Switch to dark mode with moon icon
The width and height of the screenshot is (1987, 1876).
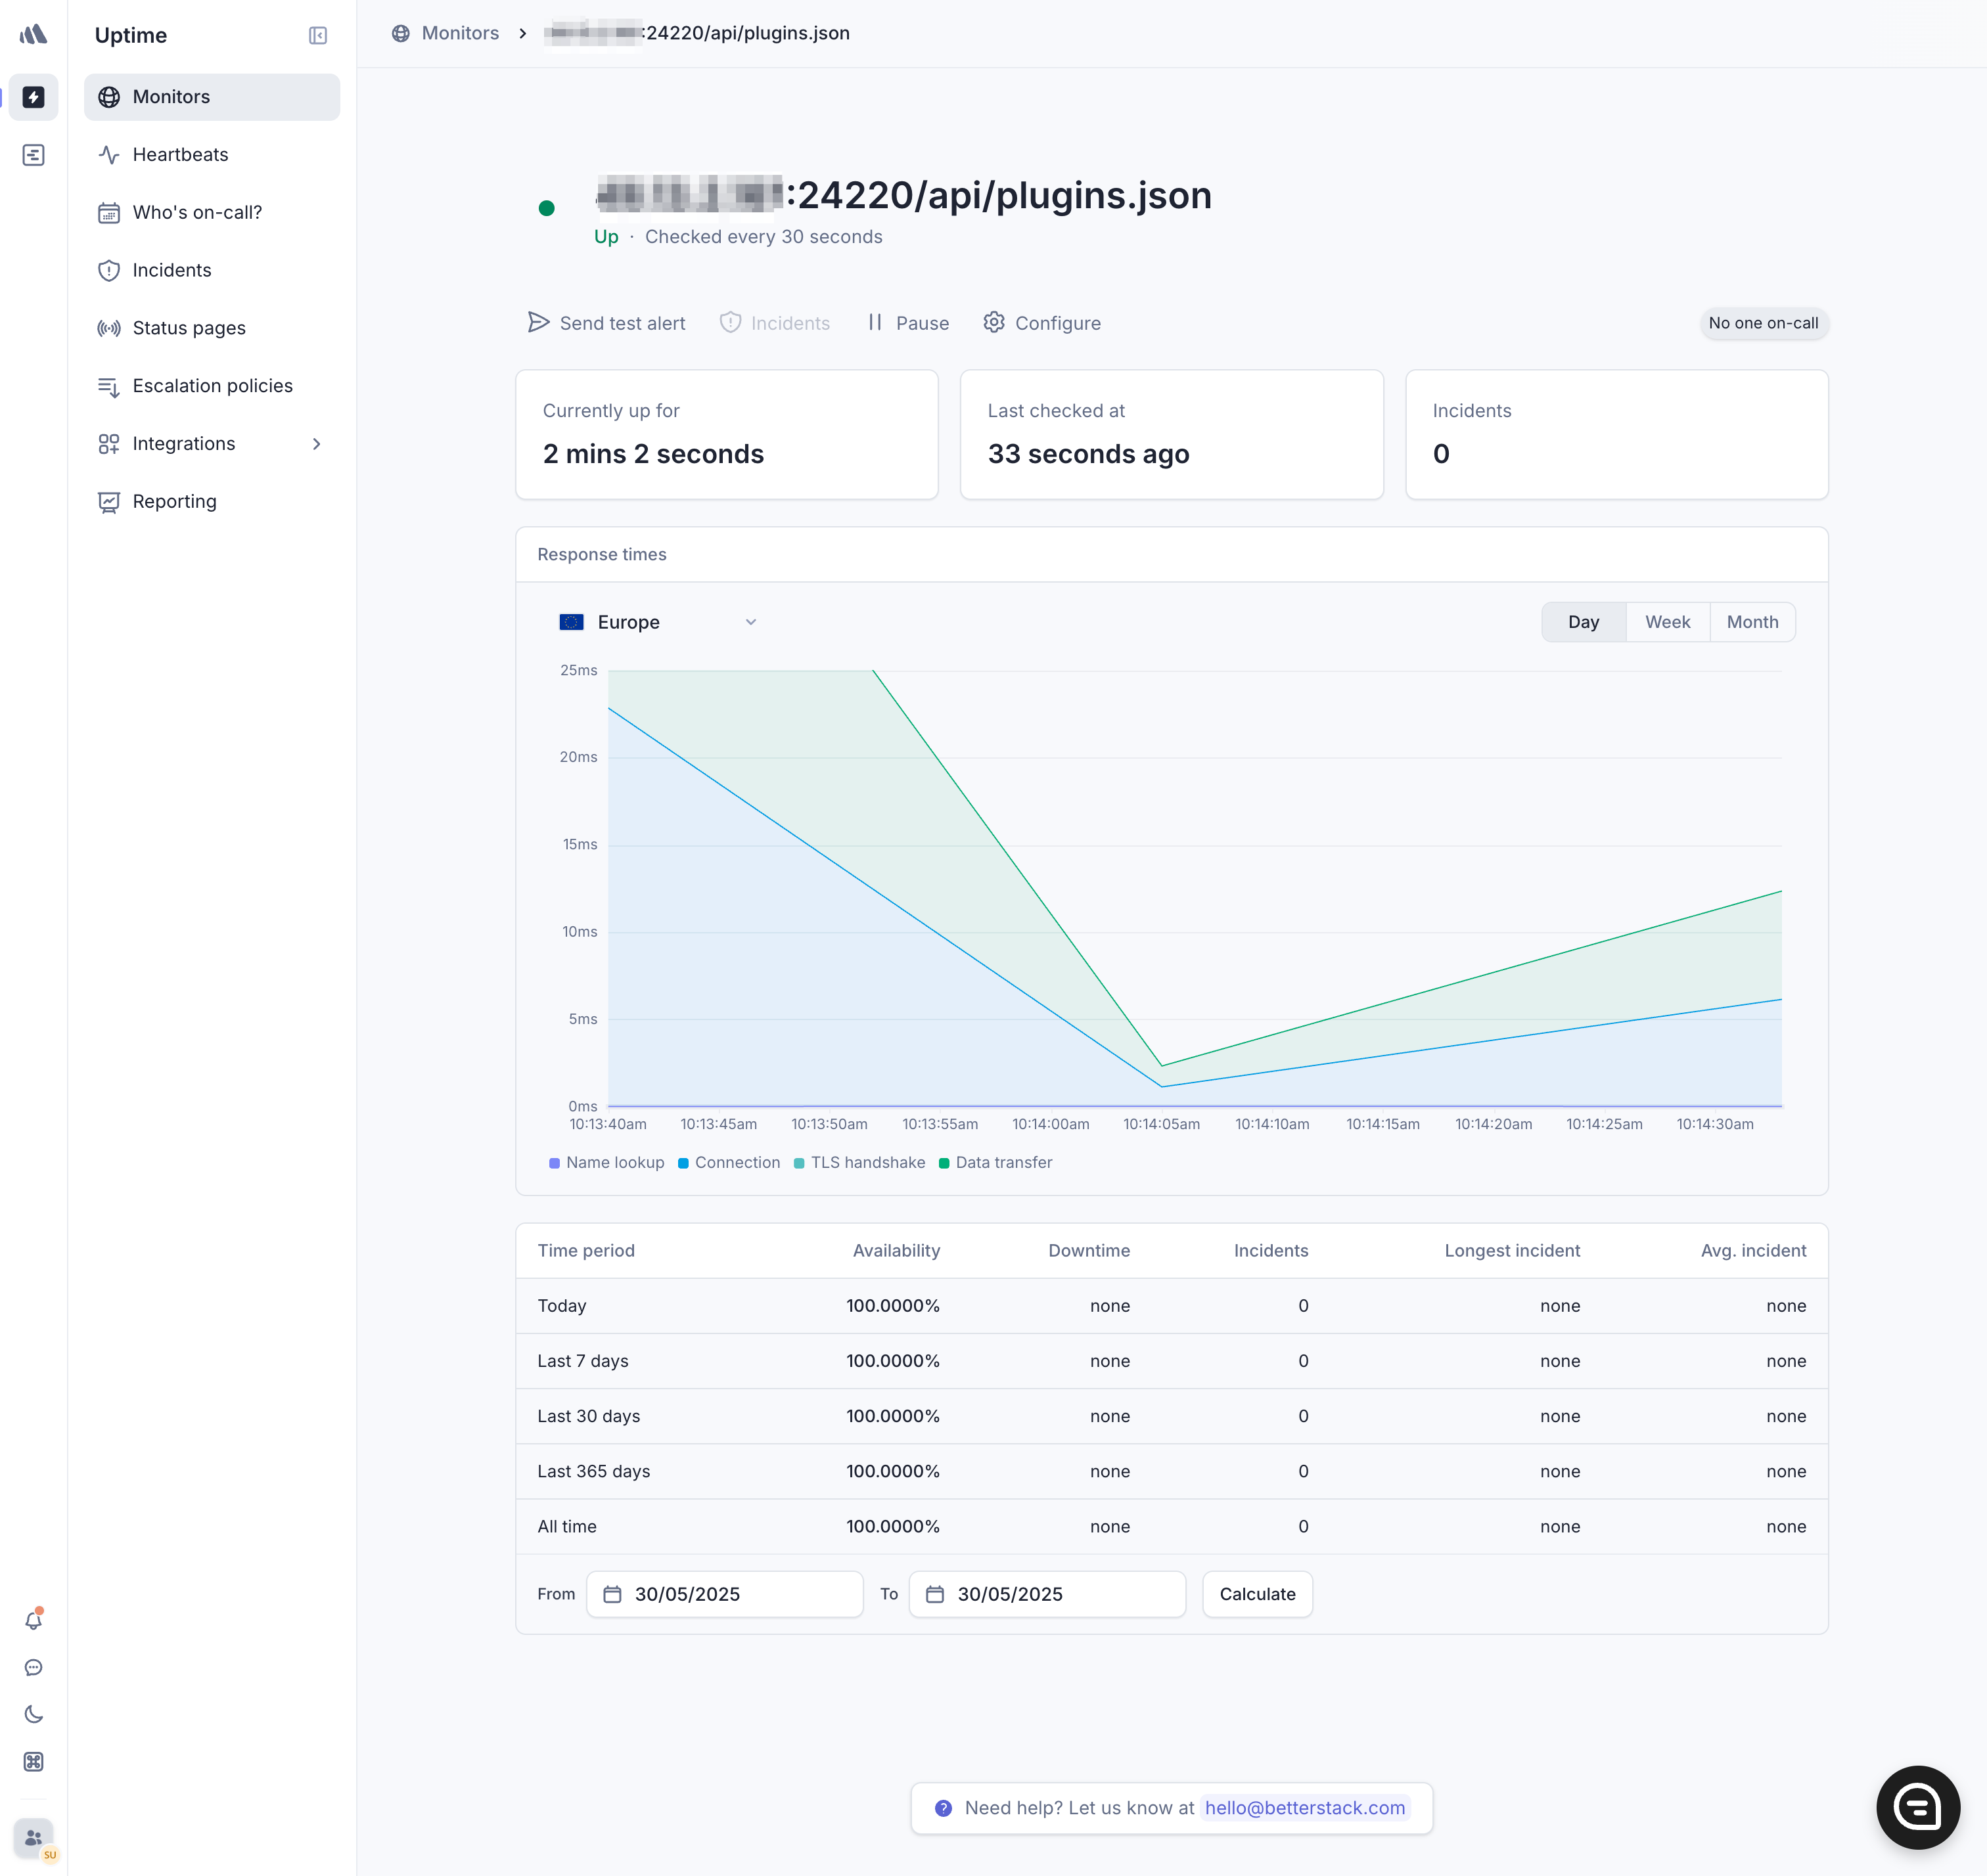33,1714
